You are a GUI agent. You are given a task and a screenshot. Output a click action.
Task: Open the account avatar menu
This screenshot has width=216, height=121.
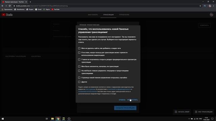212,14
